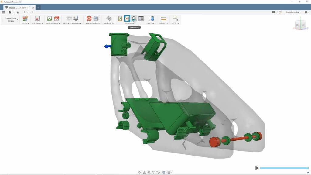Click the blue timeline progress bar
Image resolution: width=311 pixels, height=175 pixels.
[x=284, y=168]
